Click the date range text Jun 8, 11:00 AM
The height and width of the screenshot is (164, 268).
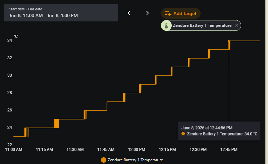[x=26, y=15]
